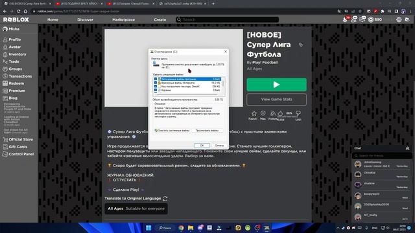
Task: Click the browser home icon
Action: tap(25, 12)
